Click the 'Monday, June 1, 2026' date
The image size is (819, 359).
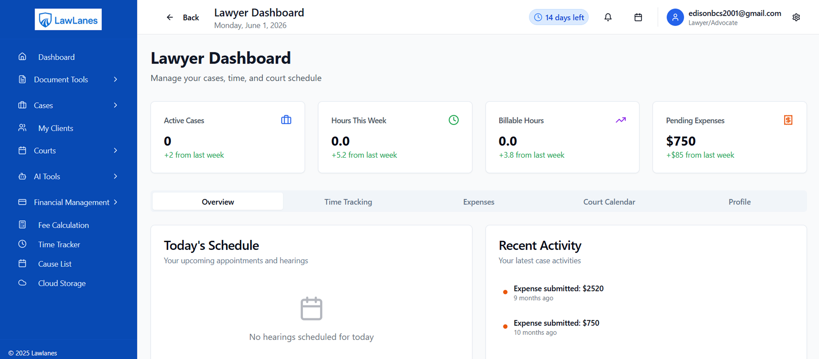click(250, 25)
